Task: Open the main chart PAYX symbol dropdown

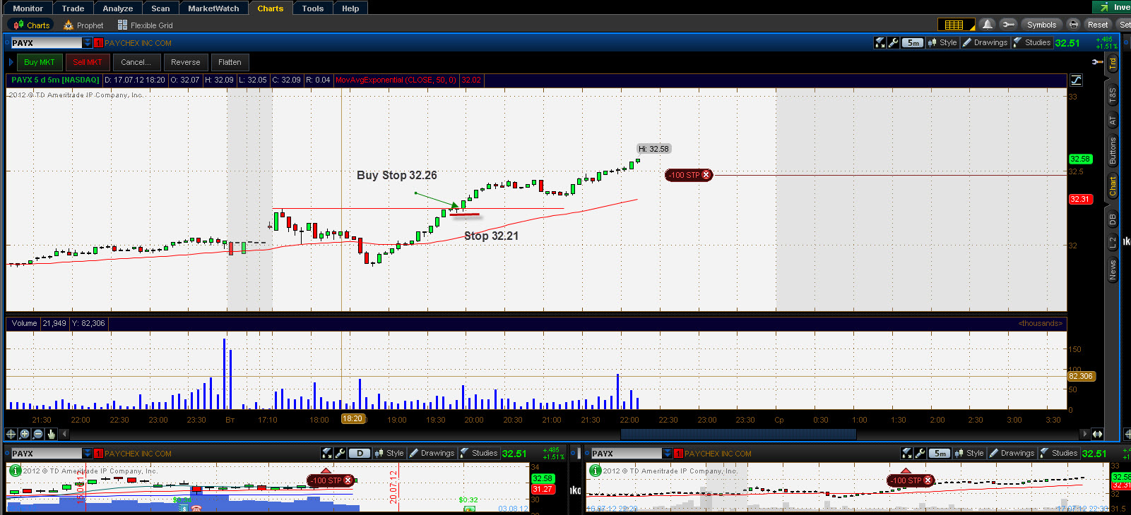Action: click(x=88, y=43)
